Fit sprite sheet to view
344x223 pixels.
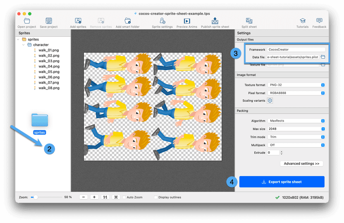click(x=116, y=197)
